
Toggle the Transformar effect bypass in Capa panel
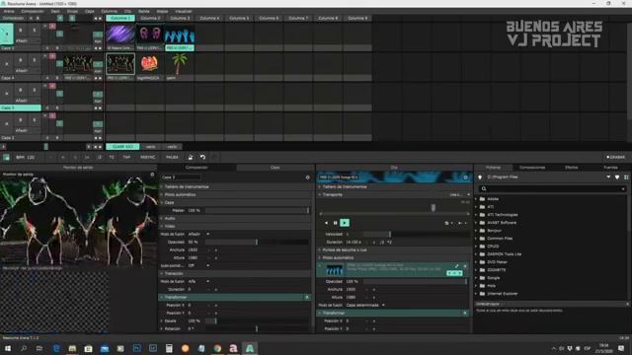pyautogui.click(x=307, y=297)
